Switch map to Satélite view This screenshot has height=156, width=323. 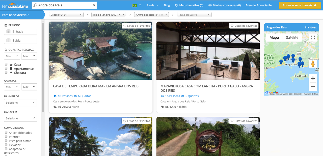tap(292, 38)
